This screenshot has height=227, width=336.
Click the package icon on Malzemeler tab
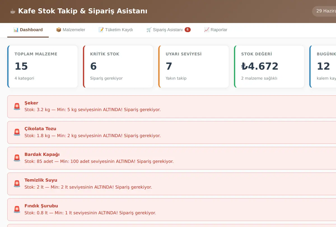point(59,30)
